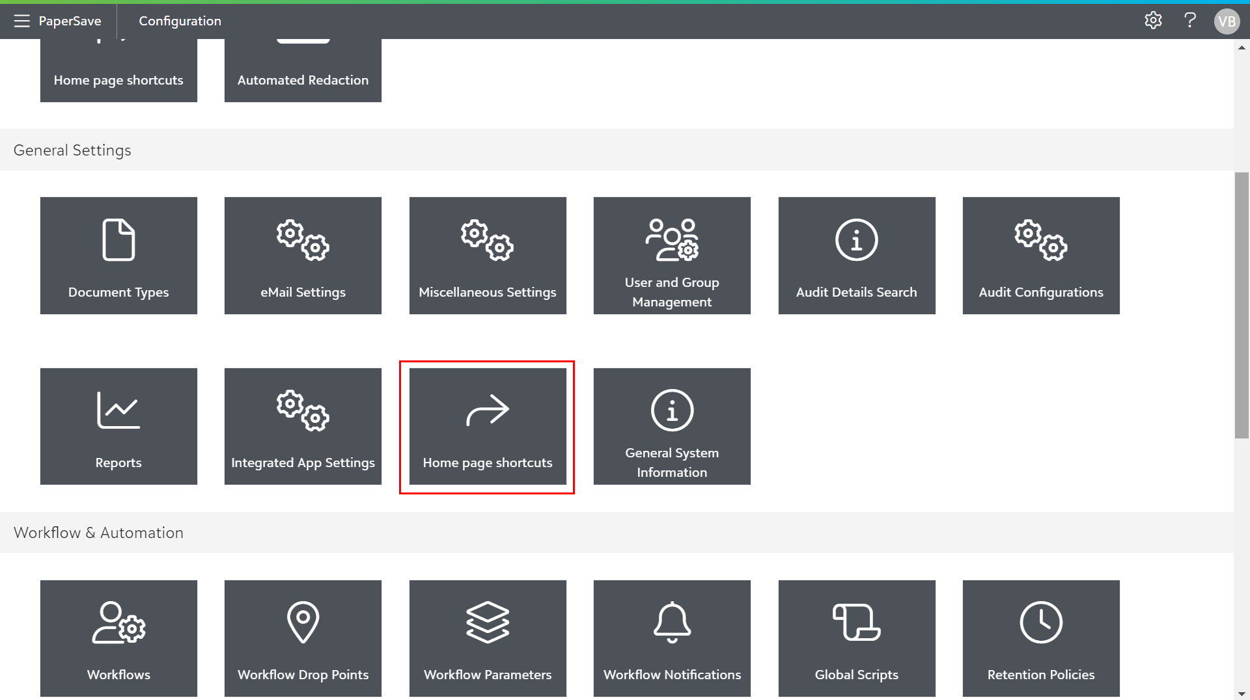Open General System Information tile
This screenshot has height=700, width=1250.
[672, 426]
